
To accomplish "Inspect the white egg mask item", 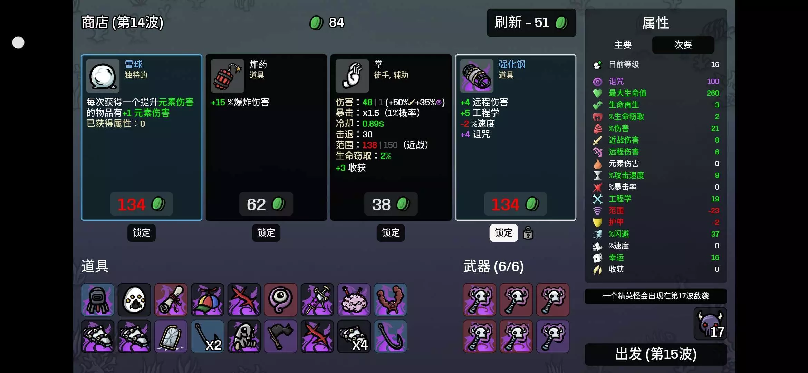I will click(x=134, y=300).
